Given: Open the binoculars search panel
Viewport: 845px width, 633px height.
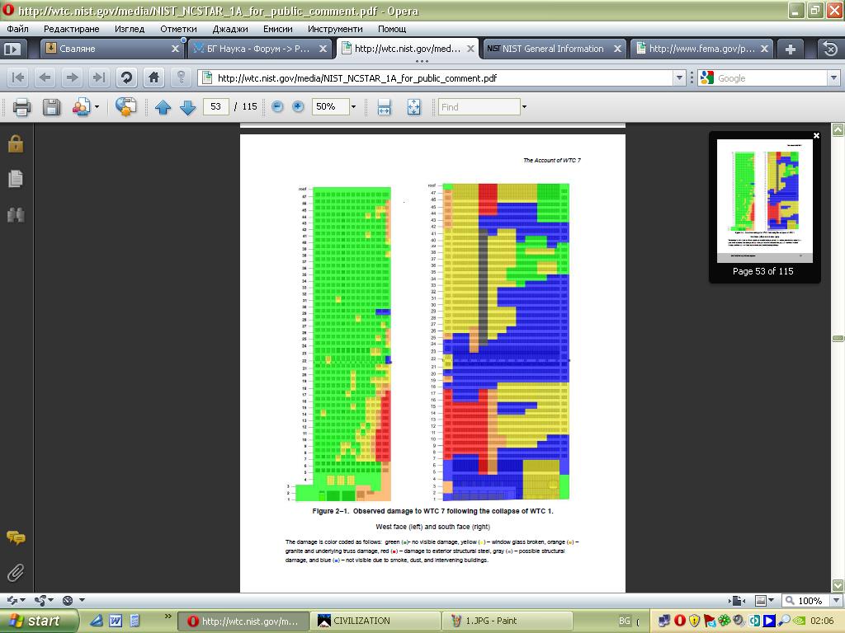Looking at the screenshot, I should 16,215.
